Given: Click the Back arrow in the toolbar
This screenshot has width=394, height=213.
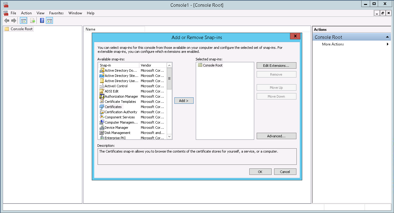Looking at the screenshot, I should pos(6,20).
